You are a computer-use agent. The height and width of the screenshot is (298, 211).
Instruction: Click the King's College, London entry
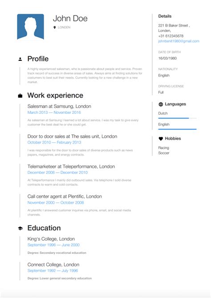click(x=51, y=239)
